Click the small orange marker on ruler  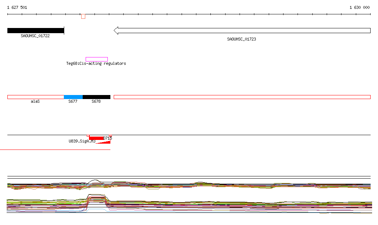[x=83, y=16]
